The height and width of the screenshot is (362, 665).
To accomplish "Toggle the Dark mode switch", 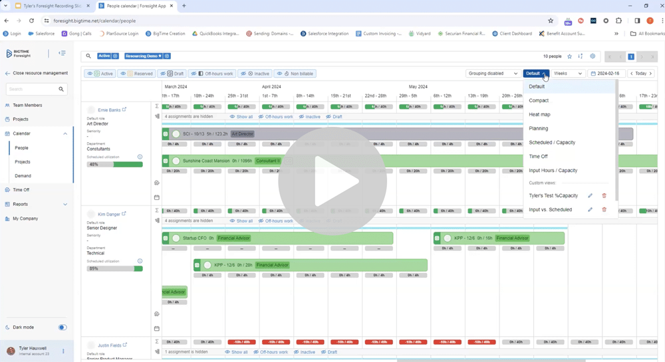I will [63, 327].
